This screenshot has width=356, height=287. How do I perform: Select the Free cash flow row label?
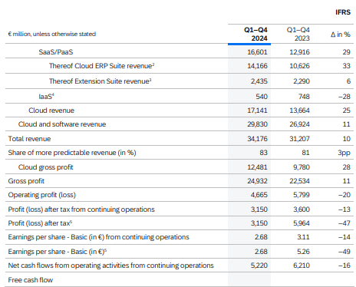tap(31, 280)
